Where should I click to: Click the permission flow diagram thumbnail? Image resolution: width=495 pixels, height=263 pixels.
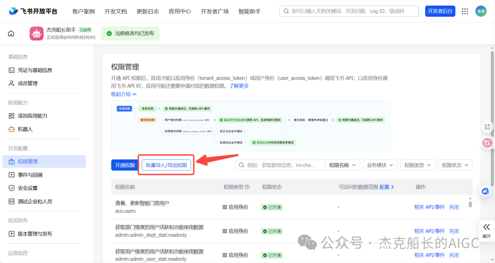[x=251, y=126]
